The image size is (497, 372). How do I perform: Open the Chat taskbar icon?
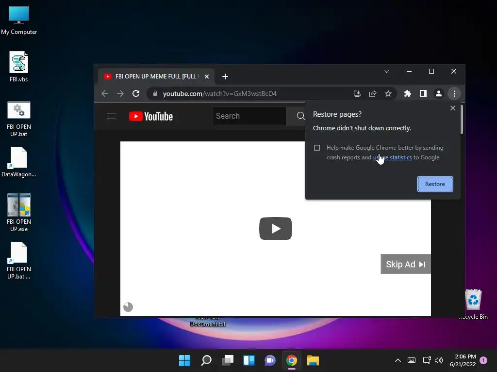click(270, 360)
